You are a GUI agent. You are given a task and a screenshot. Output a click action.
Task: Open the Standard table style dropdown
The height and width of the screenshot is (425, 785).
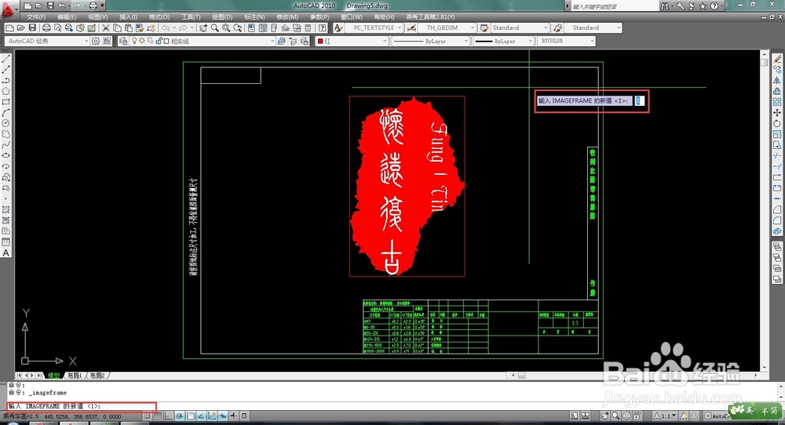pos(519,28)
